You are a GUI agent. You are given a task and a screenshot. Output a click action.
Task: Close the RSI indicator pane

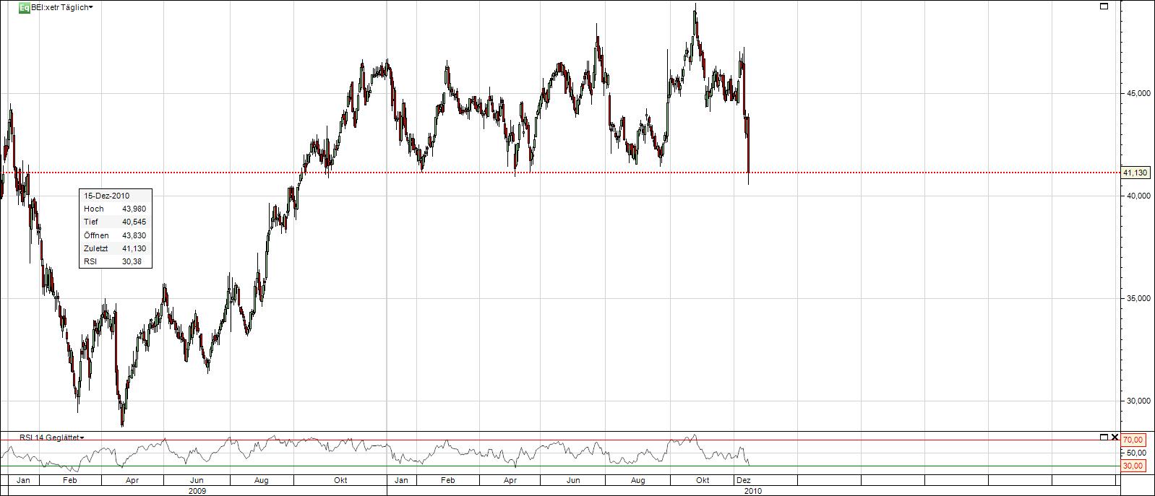[x=1115, y=438]
